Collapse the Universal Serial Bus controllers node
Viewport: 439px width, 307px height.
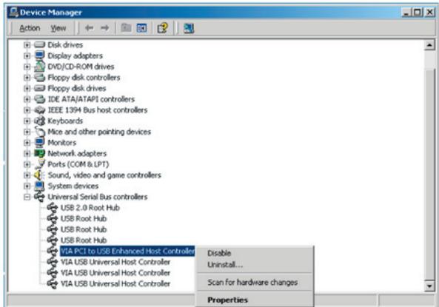(27, 197)
